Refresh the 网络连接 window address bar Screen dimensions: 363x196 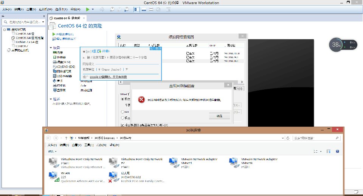click(x=288, y=138)
